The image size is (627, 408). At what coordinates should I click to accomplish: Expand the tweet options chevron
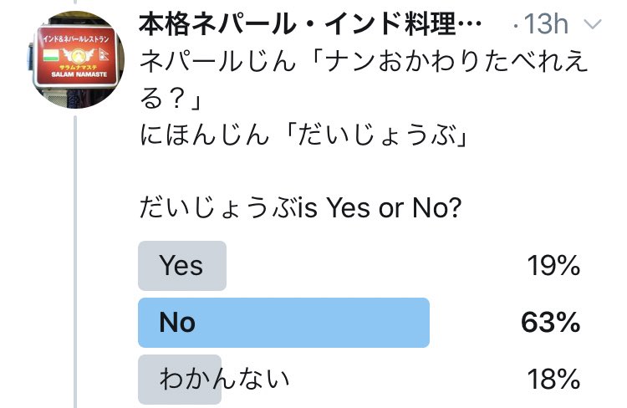click(592, 24)
